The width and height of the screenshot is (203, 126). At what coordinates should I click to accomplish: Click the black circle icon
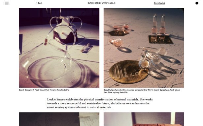[197, 3]
